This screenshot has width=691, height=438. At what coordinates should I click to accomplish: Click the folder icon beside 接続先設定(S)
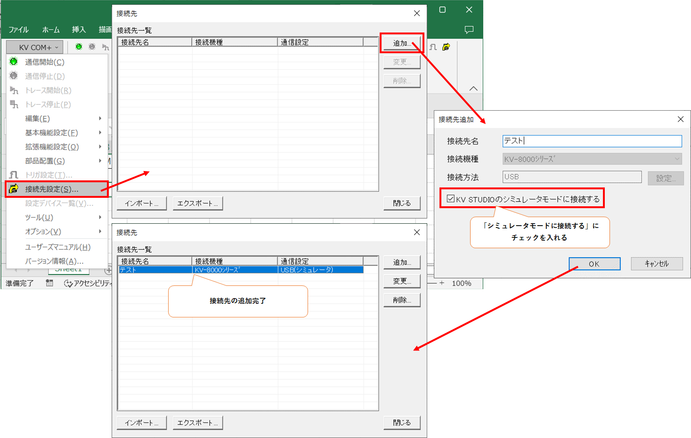pyautogui.click(x=13, y=189)
